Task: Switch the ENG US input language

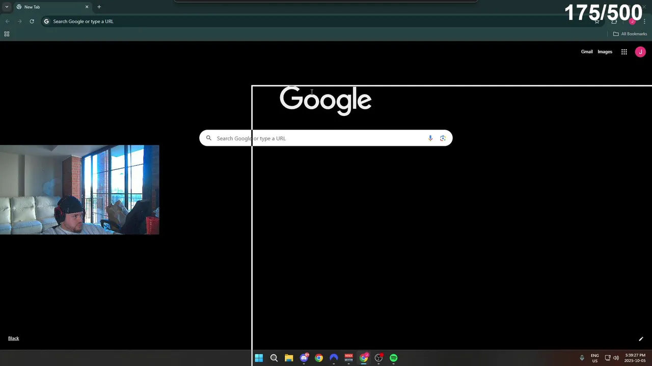Action: (595, 358)
